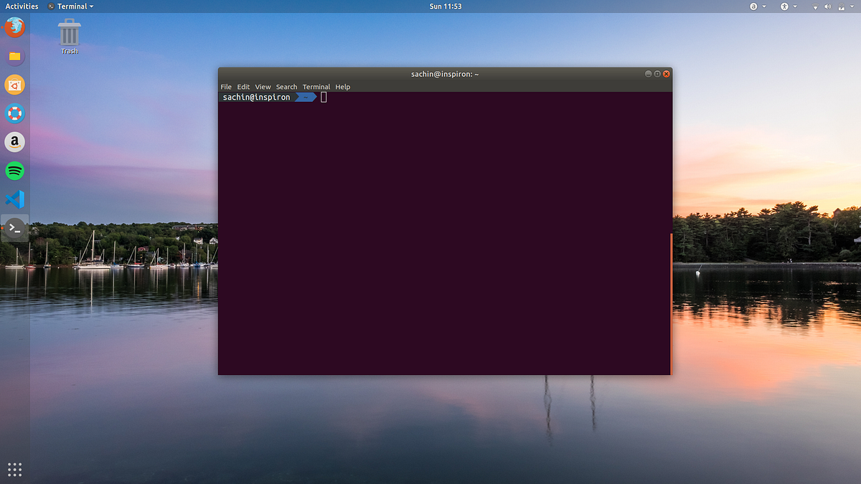The width and height of the screenshot is (861, 484).
Task: Mute system volume via speaker indicator
Action: click(827, 6)
